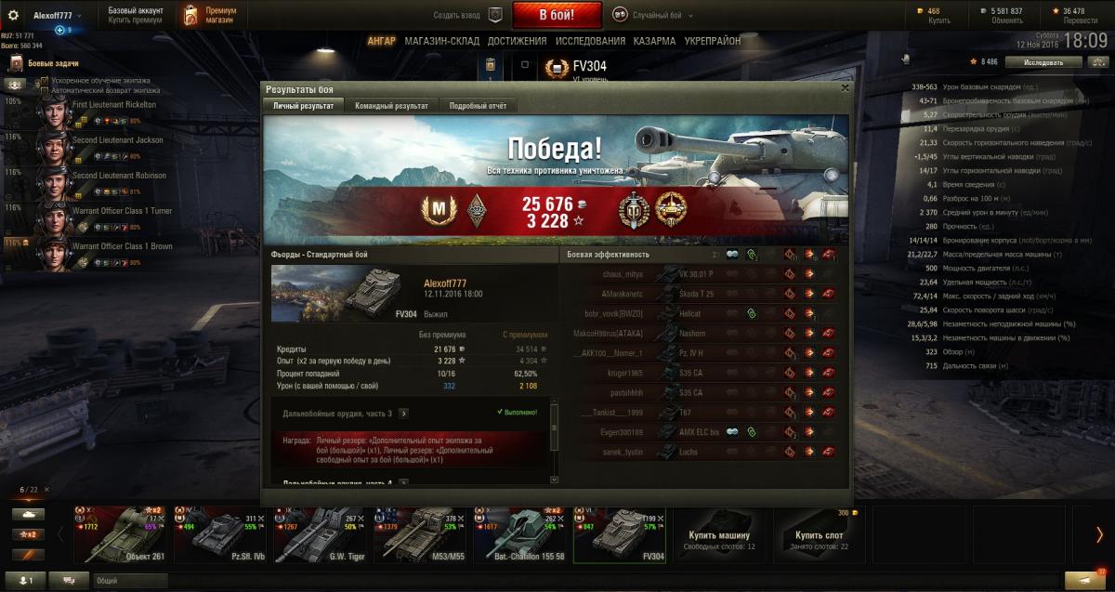
Task: Toggle Автоматический возврат экипажа checkbox
Action: coord(45,90)
